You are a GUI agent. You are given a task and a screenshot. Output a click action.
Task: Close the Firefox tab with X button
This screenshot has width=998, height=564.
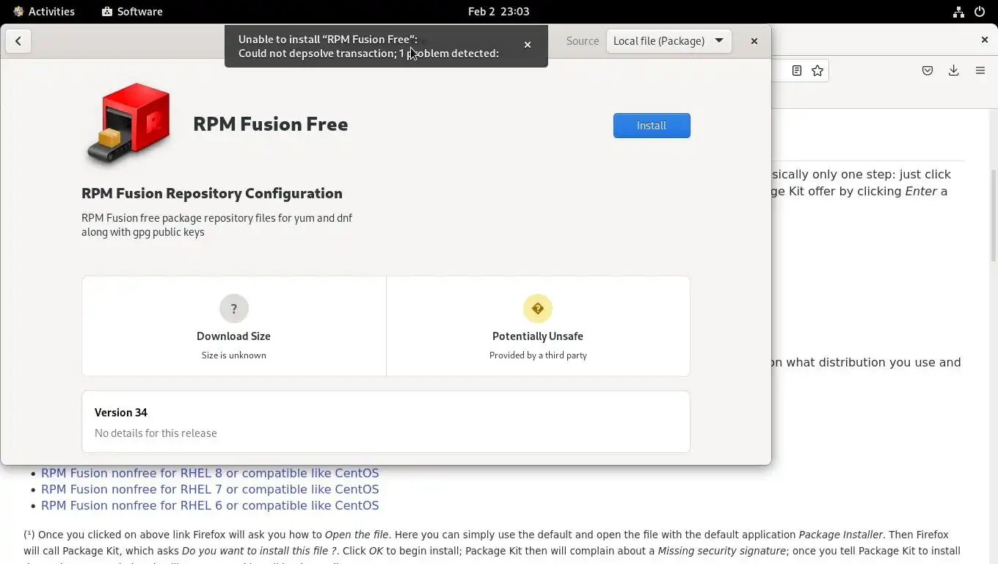[x=985, y=40]
